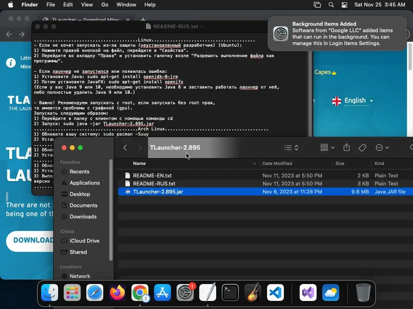Open the App Store Dock icon
Screen dimensions: 413x309
point(163,293)
